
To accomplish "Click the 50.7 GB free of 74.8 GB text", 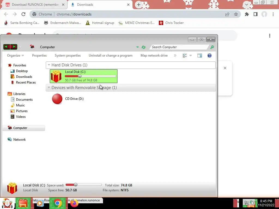I will (x=81, y=80).
